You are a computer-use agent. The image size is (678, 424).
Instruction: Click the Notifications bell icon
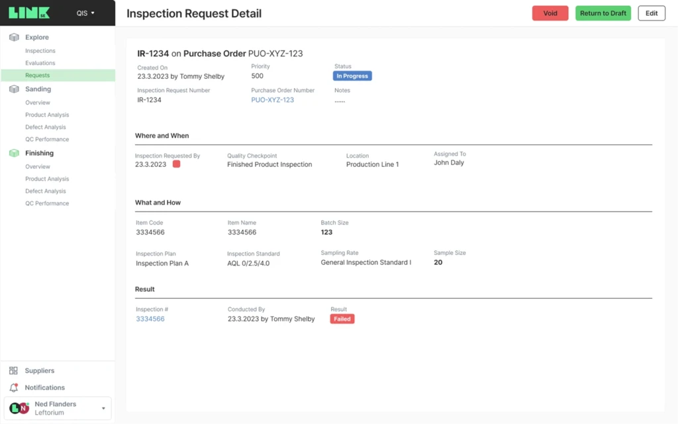click(x=14, y=388)
